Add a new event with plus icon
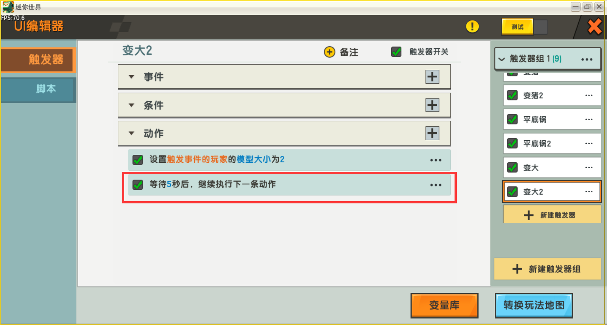Viewport: 607px width, 325px height. coord(432,77)
